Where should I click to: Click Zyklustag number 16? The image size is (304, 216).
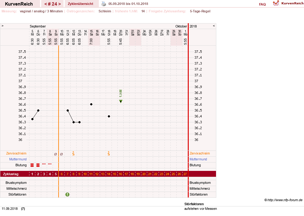click(121, 174)
